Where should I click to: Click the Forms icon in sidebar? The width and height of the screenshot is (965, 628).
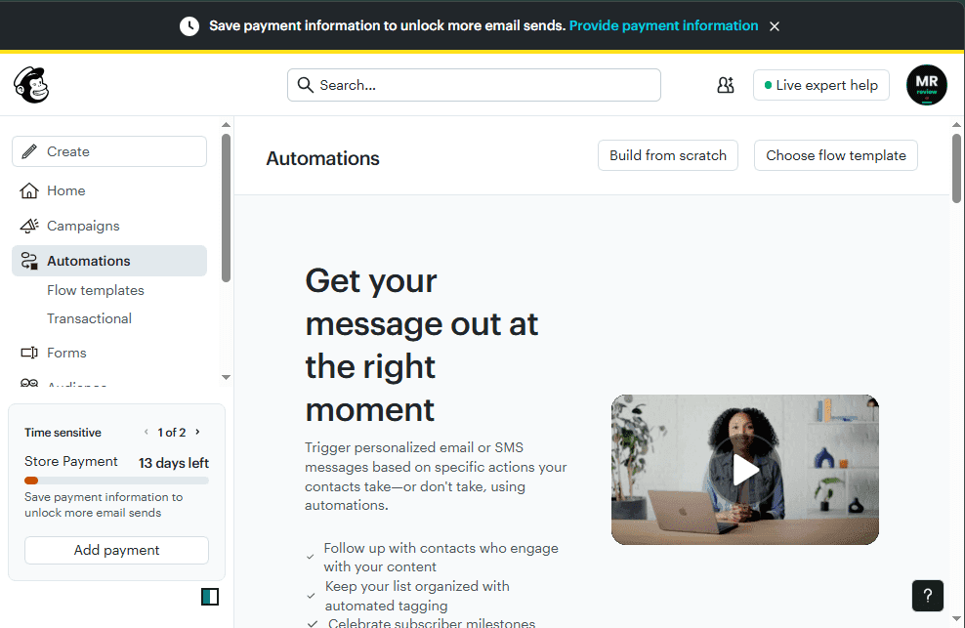point(29,353)
